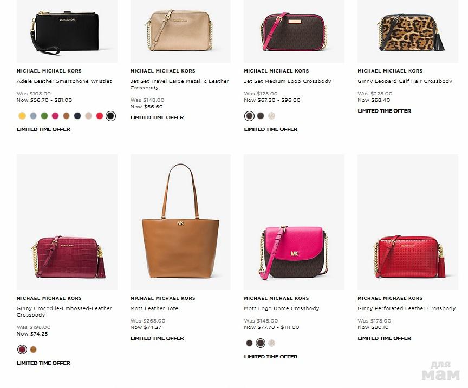Open the Mott Leather Tote product link
Screen dimensions: 468x388
(x=154, y=308)
